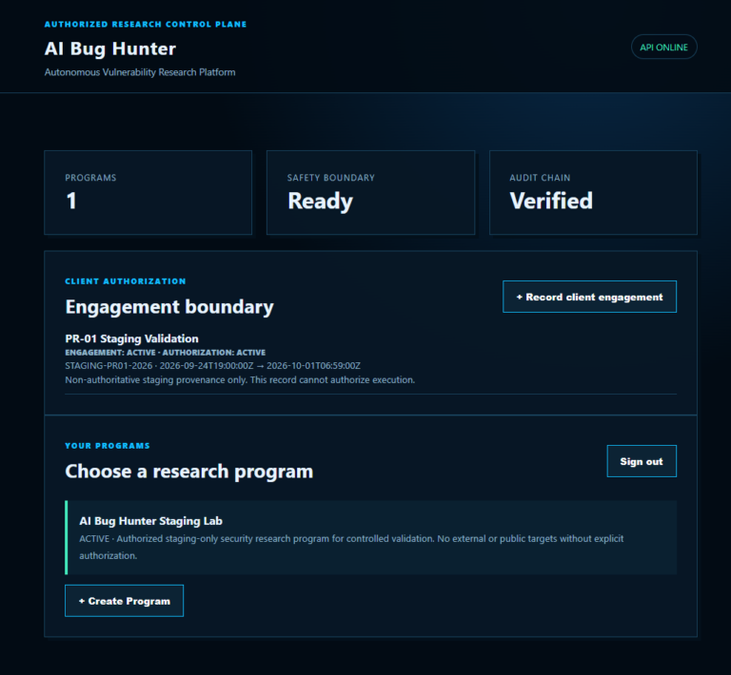Click the Staging Lab program description
Screen dimensions: 731x675
351,547
